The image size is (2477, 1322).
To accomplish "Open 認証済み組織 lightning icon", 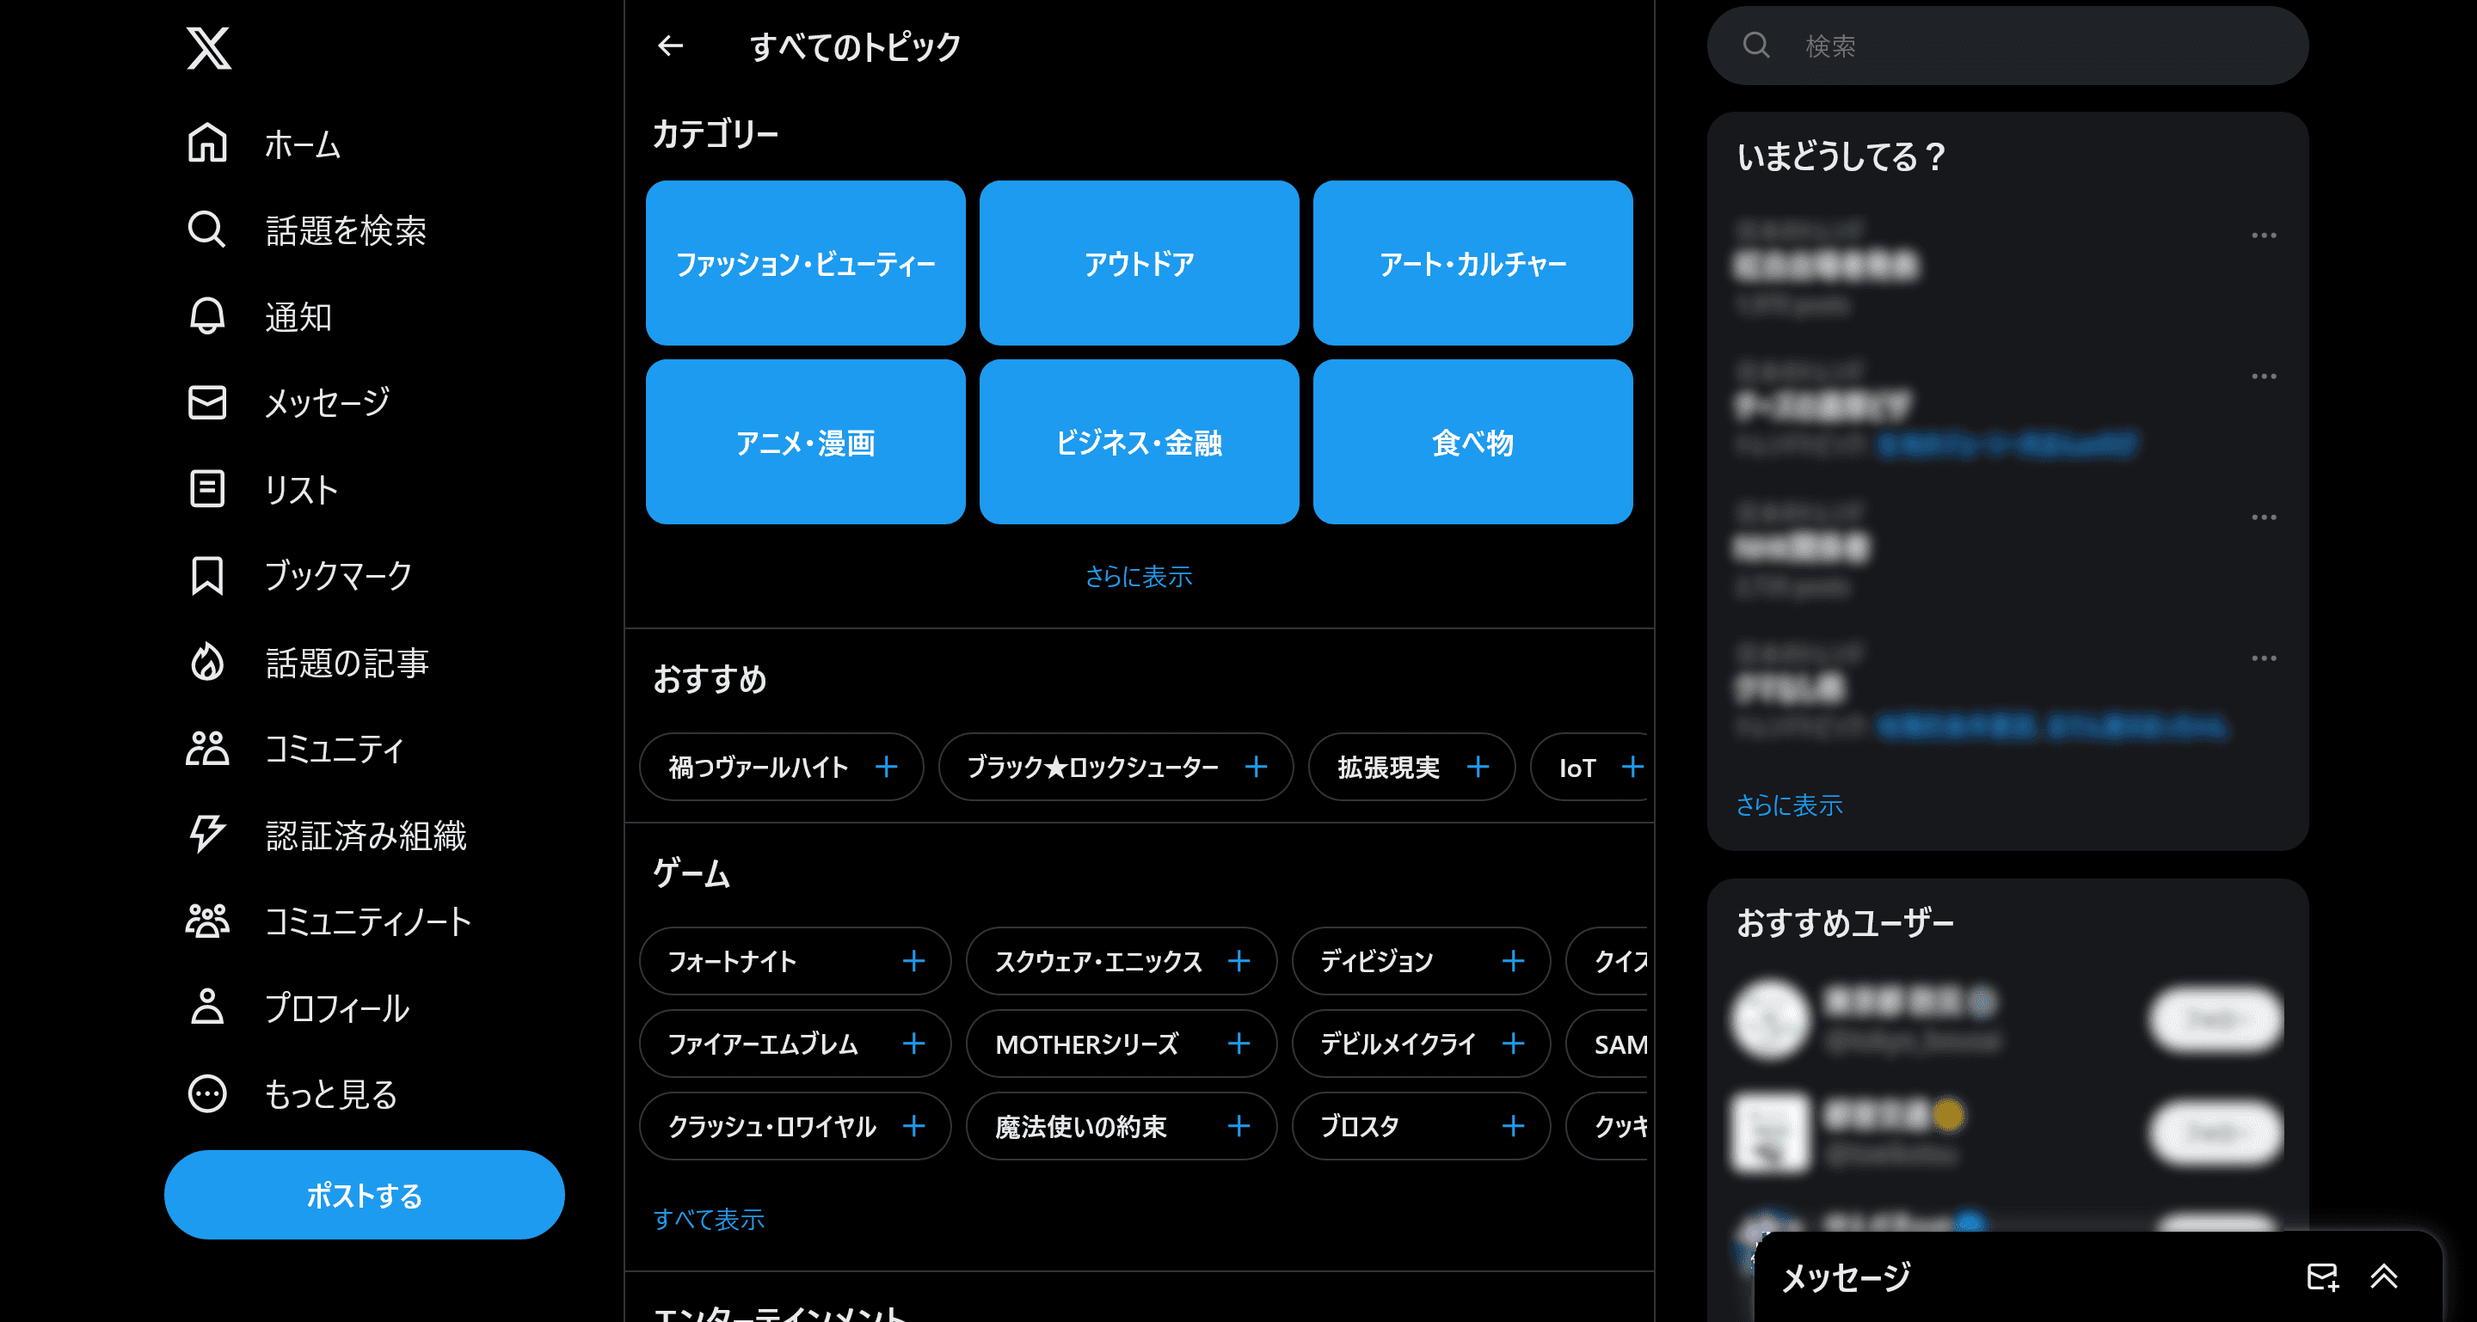I will tap(206, 834).
